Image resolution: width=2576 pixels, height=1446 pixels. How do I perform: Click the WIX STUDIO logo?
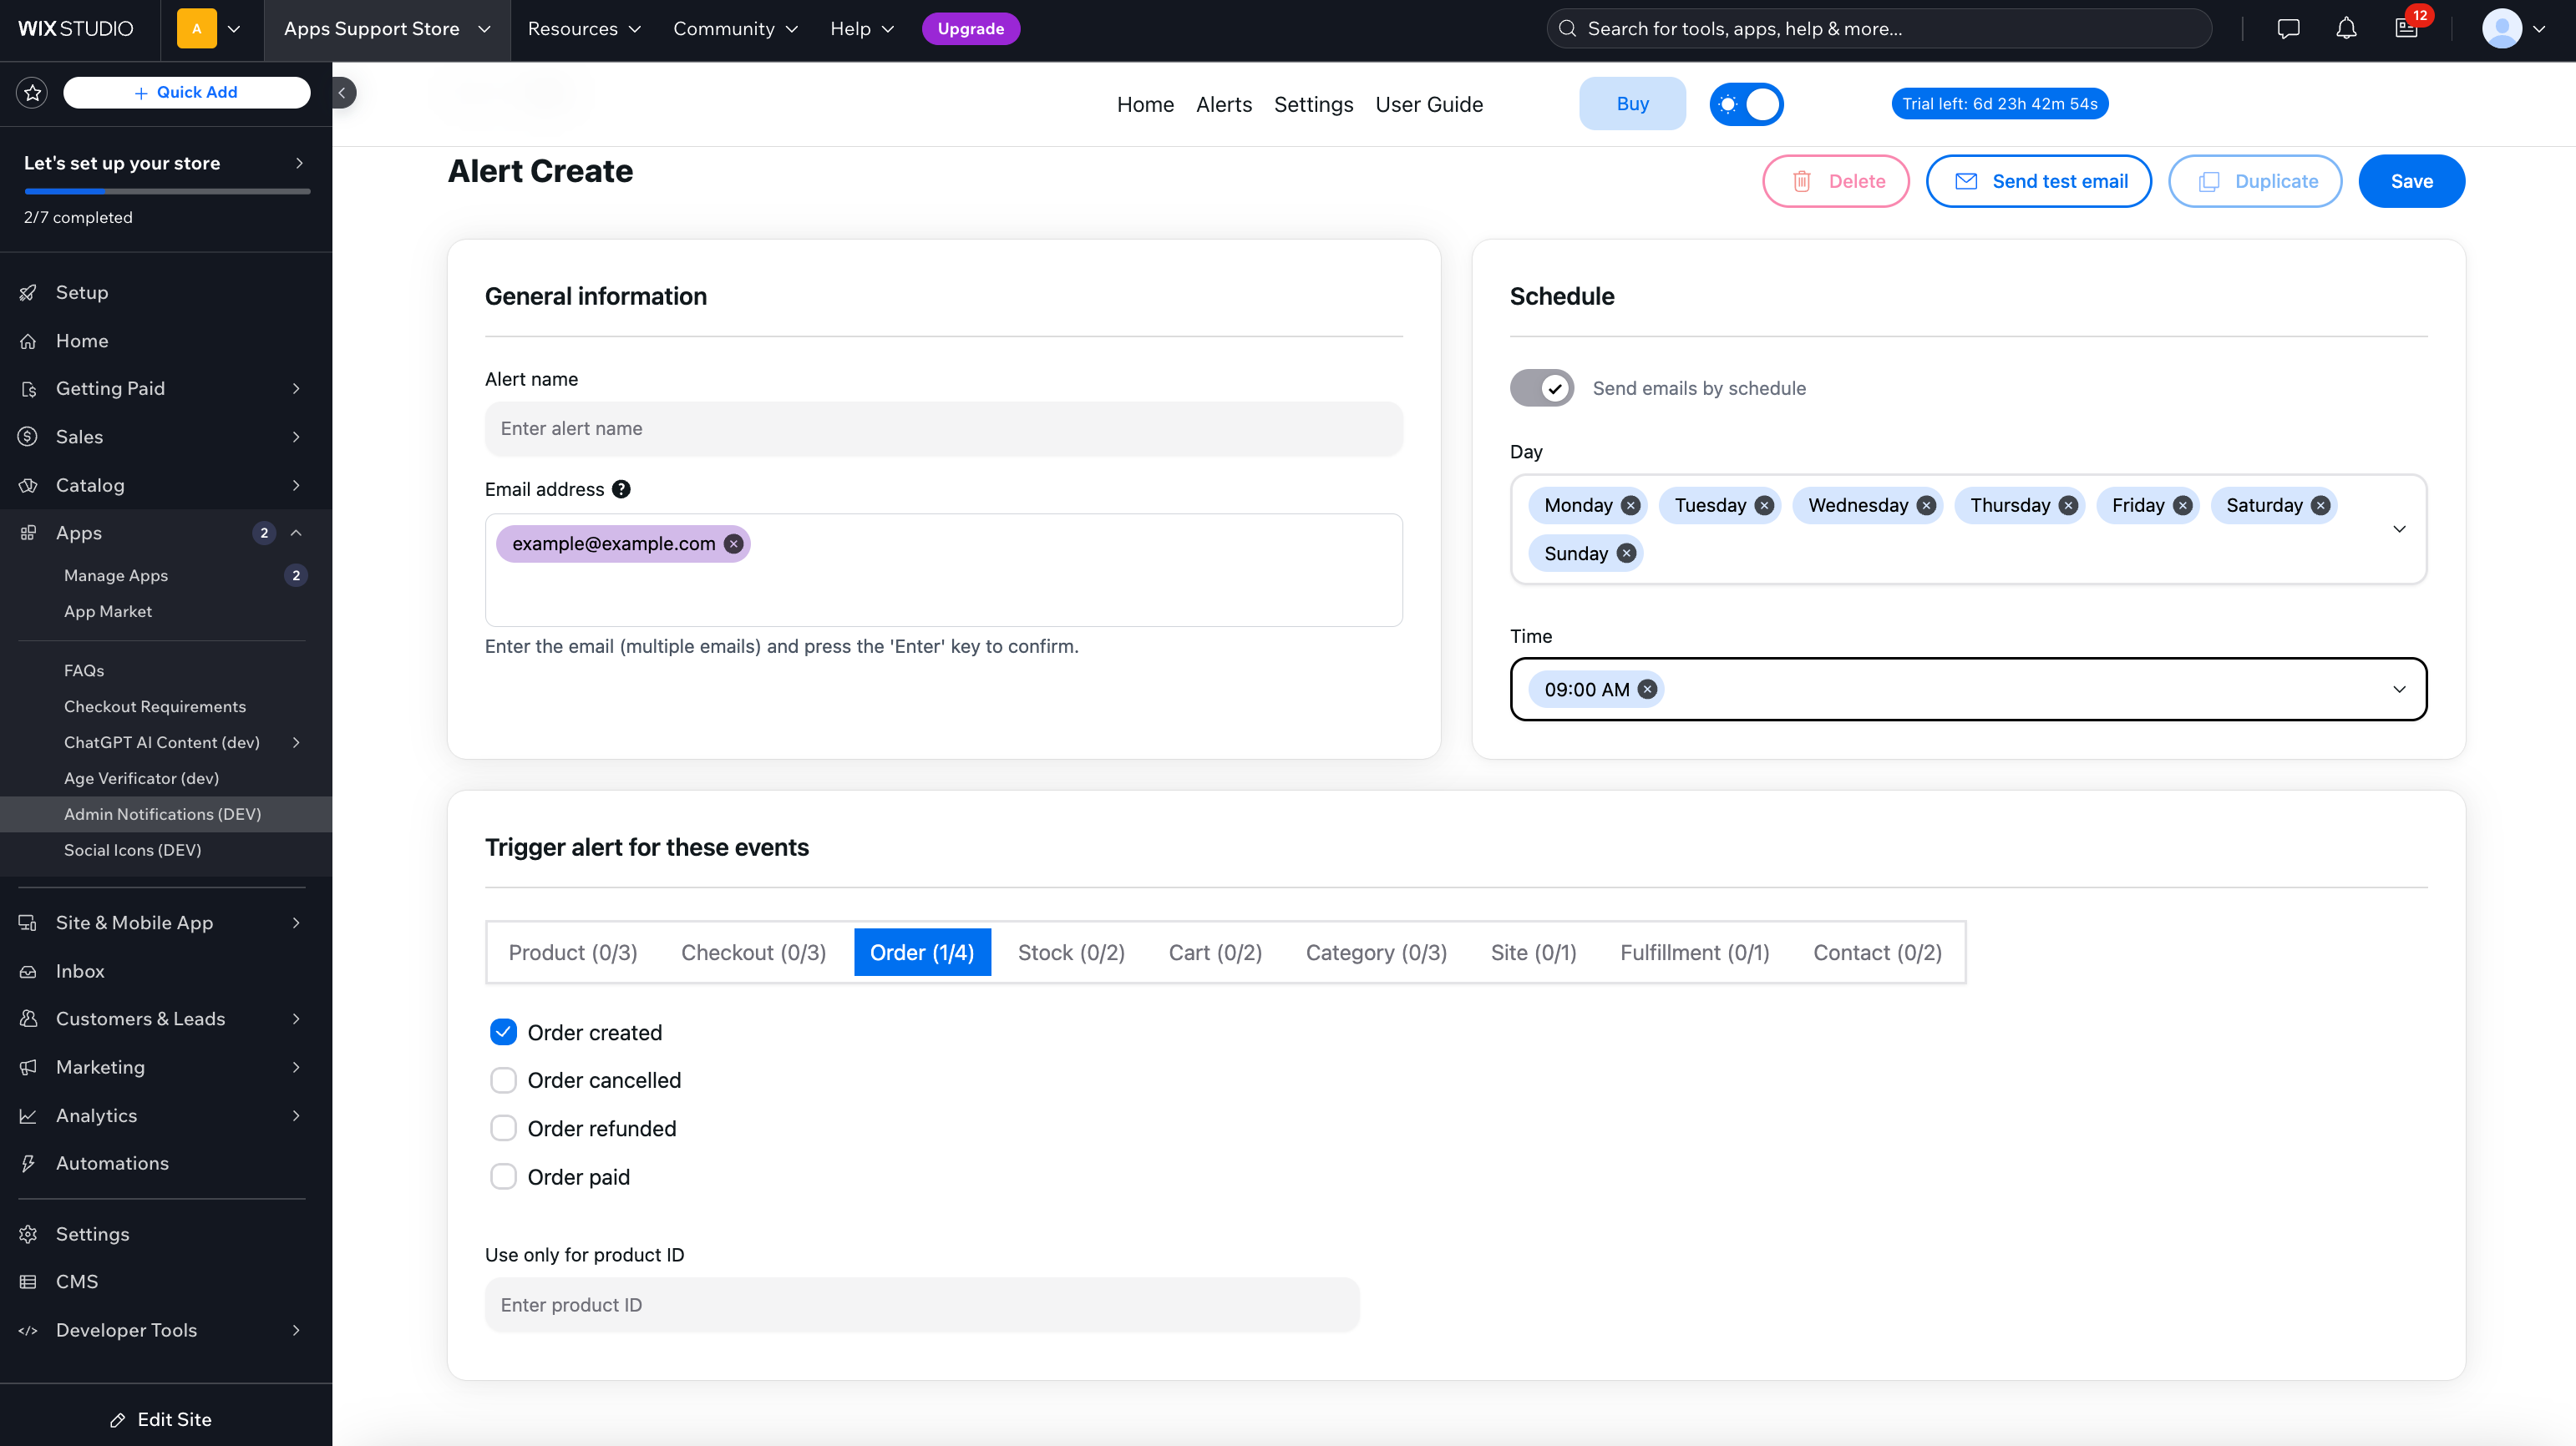coord(76,29)
